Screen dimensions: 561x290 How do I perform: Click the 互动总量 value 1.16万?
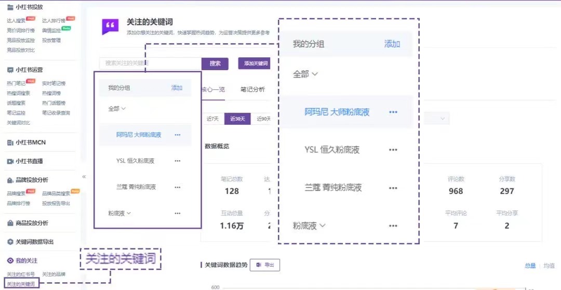coord(232,226)
